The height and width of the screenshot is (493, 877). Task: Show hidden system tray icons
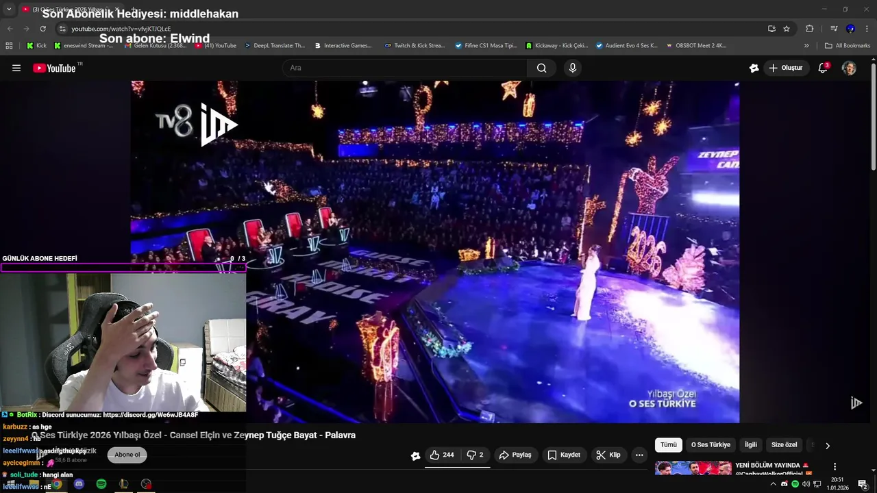(x=774, y=484)
